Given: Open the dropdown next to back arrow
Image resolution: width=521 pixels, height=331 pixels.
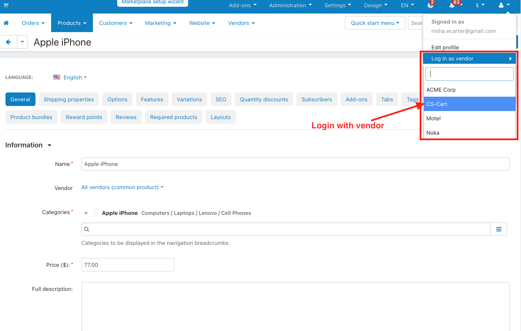Looking at the screenshot, I should [22, 42].
